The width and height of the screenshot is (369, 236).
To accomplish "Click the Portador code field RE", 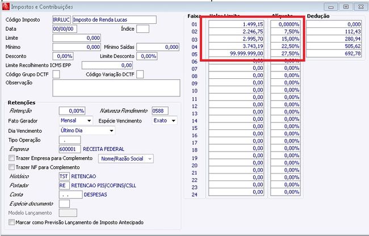I will pyautogui.click(x=64, y=186).
